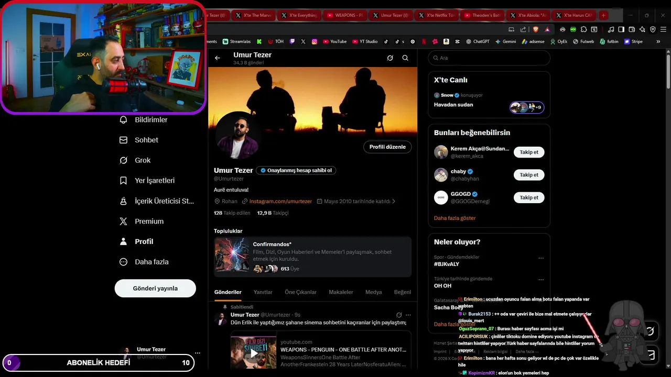Play WEAPONS youtube video thumbnail in post
The height and width of the screenshot is (377, 671).
click(x=253, y=352)
